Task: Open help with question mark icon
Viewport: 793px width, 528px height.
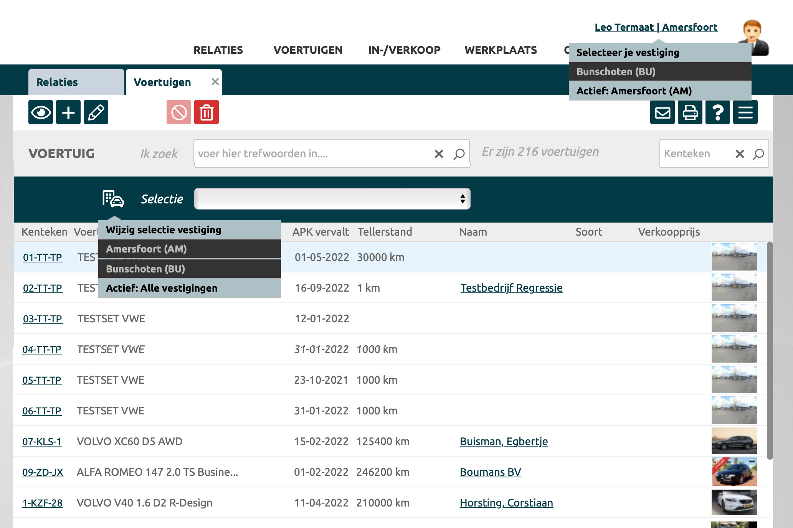Action: pos(718,112)
